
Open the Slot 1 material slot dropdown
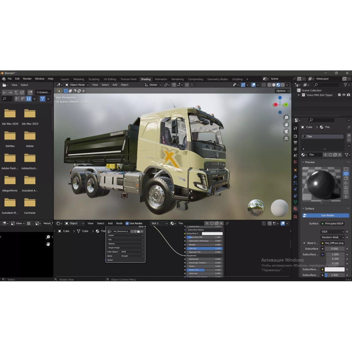coord(159,223)
